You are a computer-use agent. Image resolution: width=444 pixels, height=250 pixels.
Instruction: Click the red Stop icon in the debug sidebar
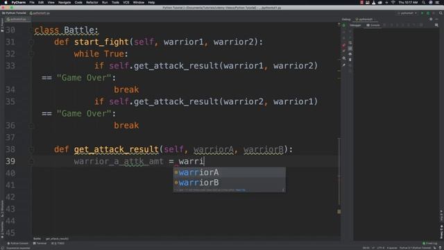tap(344, 45)
